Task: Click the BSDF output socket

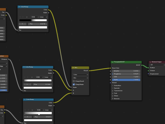Action: [142, 65]
